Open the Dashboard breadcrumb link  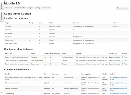pos(9,8)
